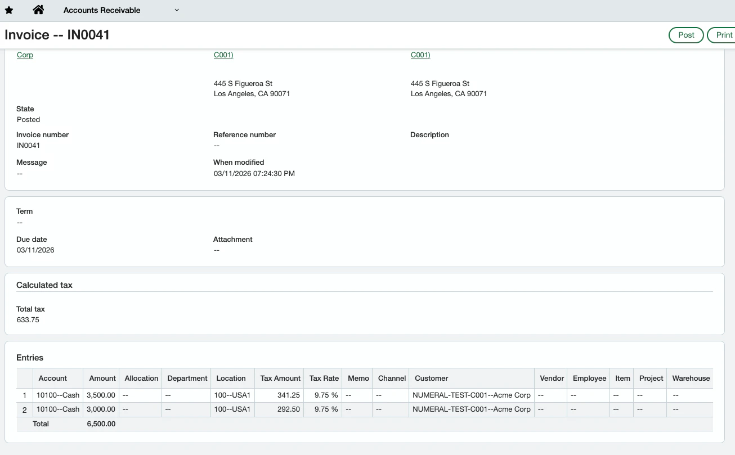
Task: Click row 2 customer NUMERAL-TEST-C001--Acme Corp
Action: click(472, 409)
